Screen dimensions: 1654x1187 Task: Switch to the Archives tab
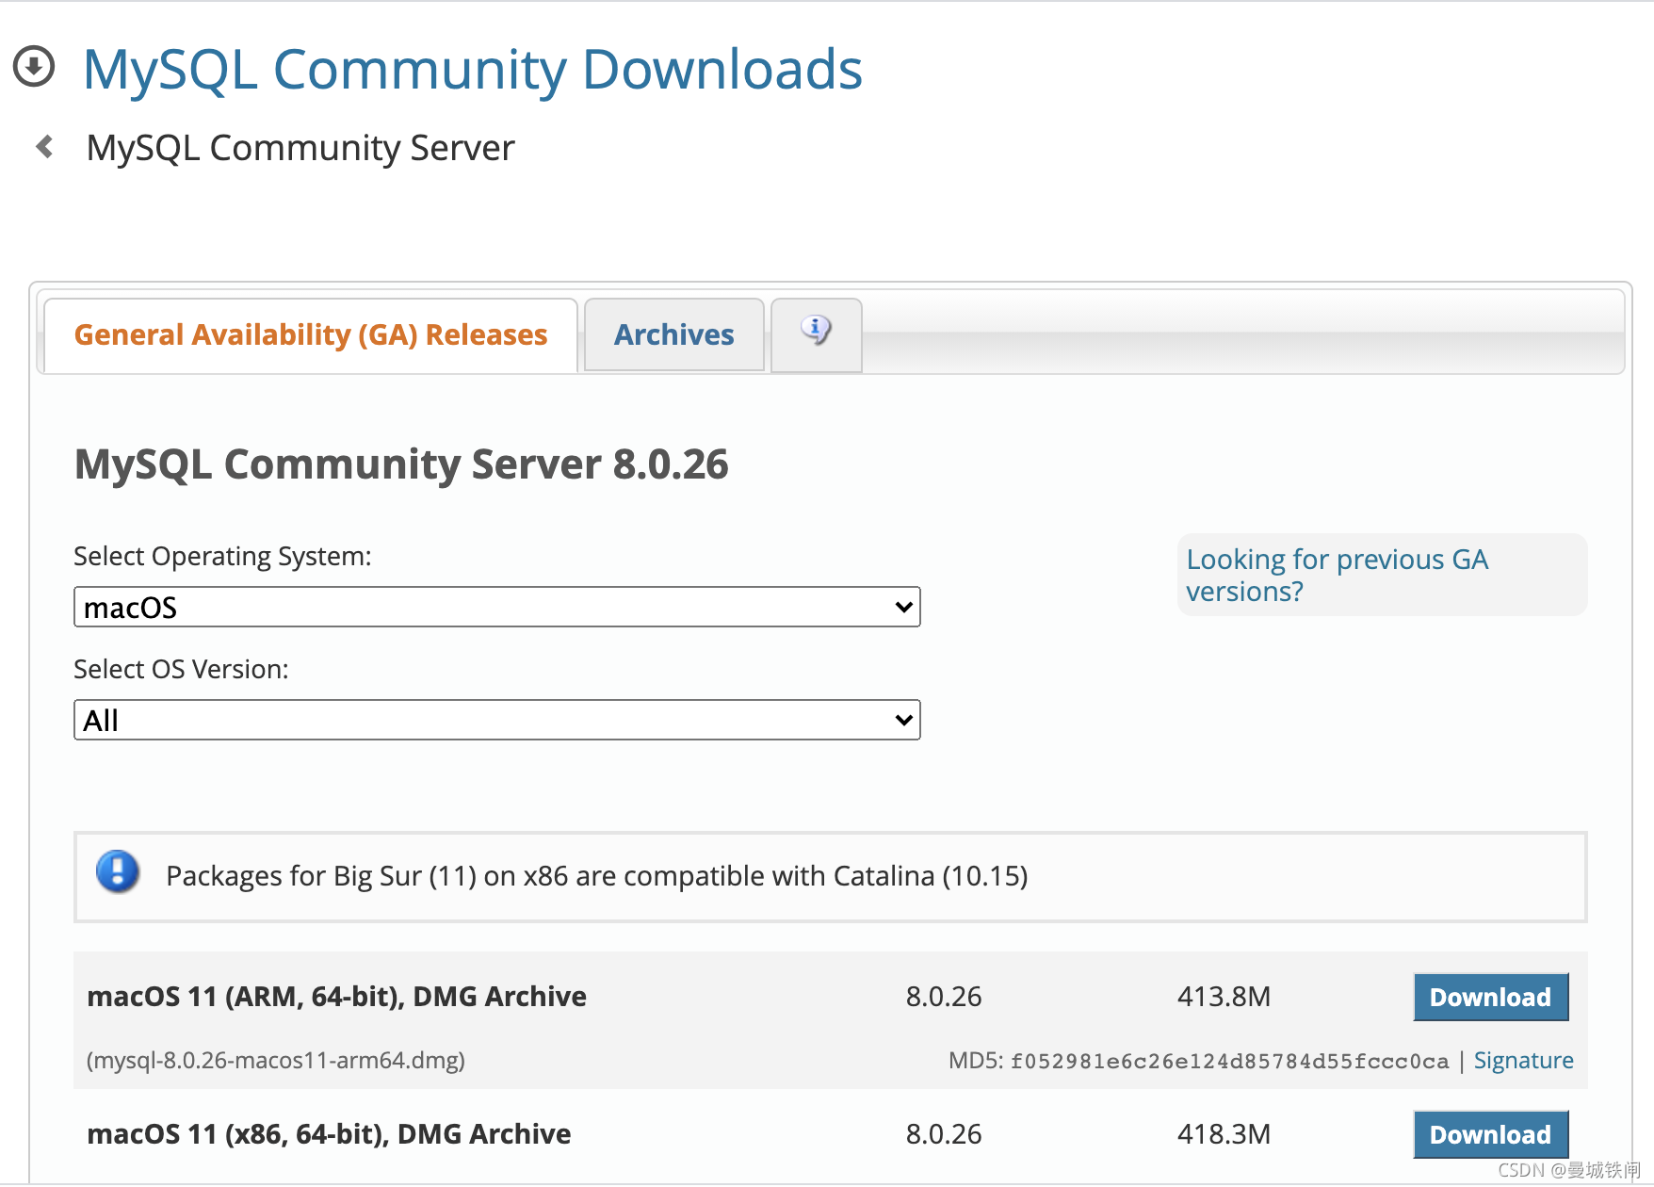[674, 334]
